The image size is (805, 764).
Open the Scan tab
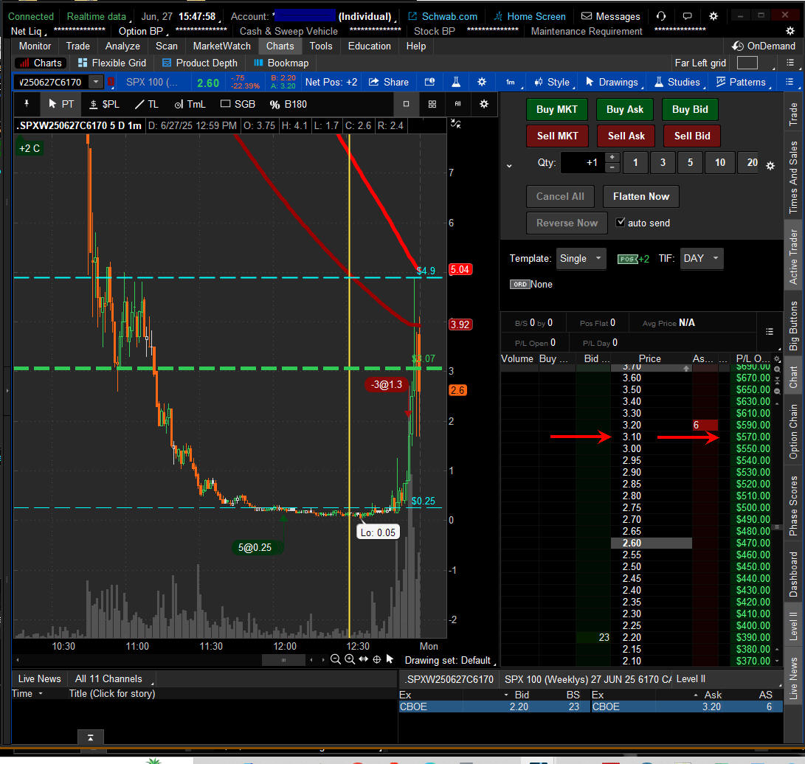coord(167,46)
